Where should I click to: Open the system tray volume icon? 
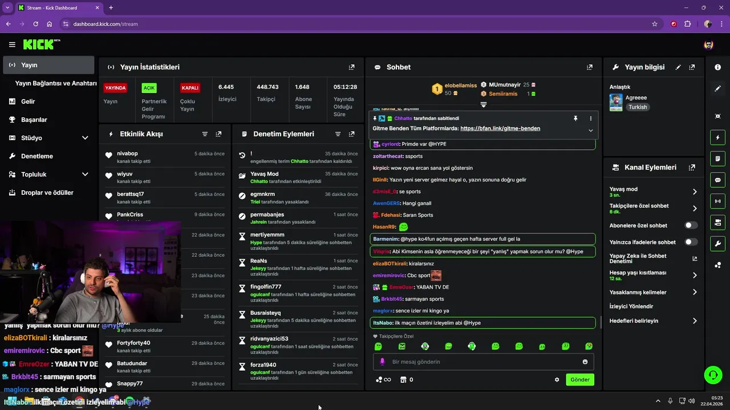693,401
